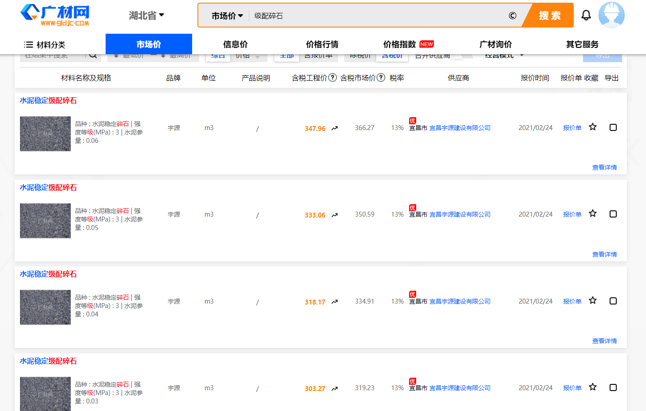Click the orange 搜索 button
This screenshot has width=646, height=411.
pos(548,16)
